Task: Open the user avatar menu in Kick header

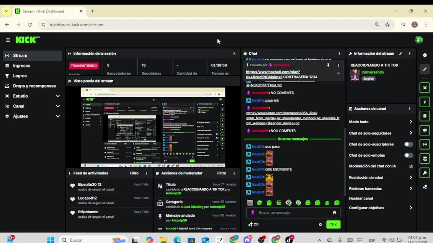Action: pos(418,40)
